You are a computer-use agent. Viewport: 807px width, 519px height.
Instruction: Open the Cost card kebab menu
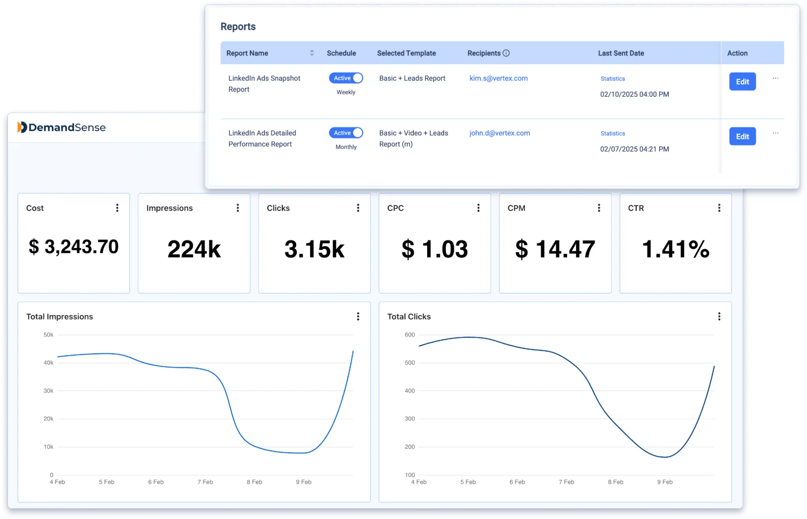click(117, 208)
